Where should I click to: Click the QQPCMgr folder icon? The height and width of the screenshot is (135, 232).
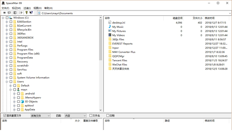(110, 56)
